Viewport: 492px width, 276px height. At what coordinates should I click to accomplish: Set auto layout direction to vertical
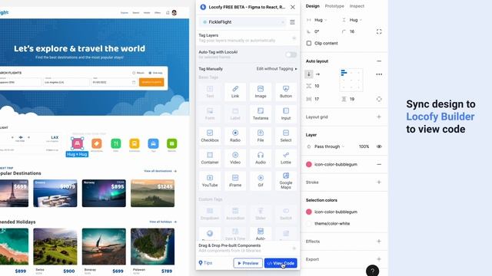(309, 74)
